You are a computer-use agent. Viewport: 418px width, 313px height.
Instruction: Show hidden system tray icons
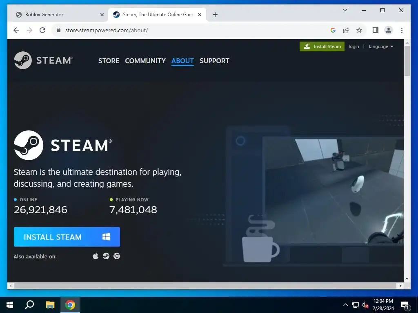tap(345, 305)
